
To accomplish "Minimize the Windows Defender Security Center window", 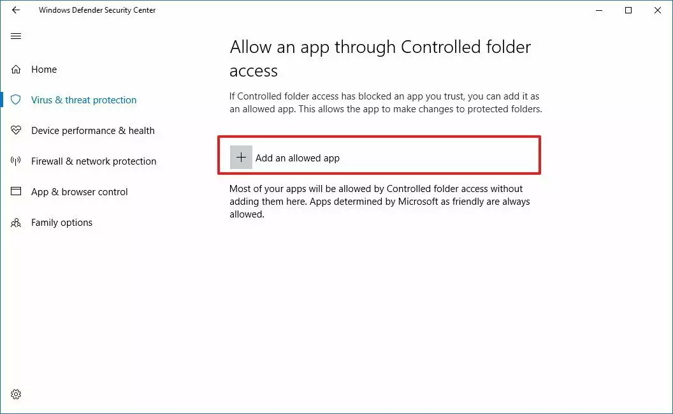I will click(x=599, y=10).
